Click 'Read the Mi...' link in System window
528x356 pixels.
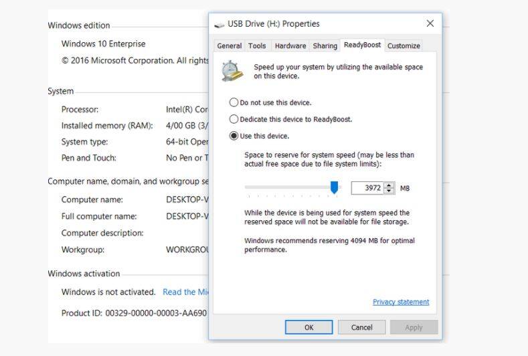(x=185, y=292)
